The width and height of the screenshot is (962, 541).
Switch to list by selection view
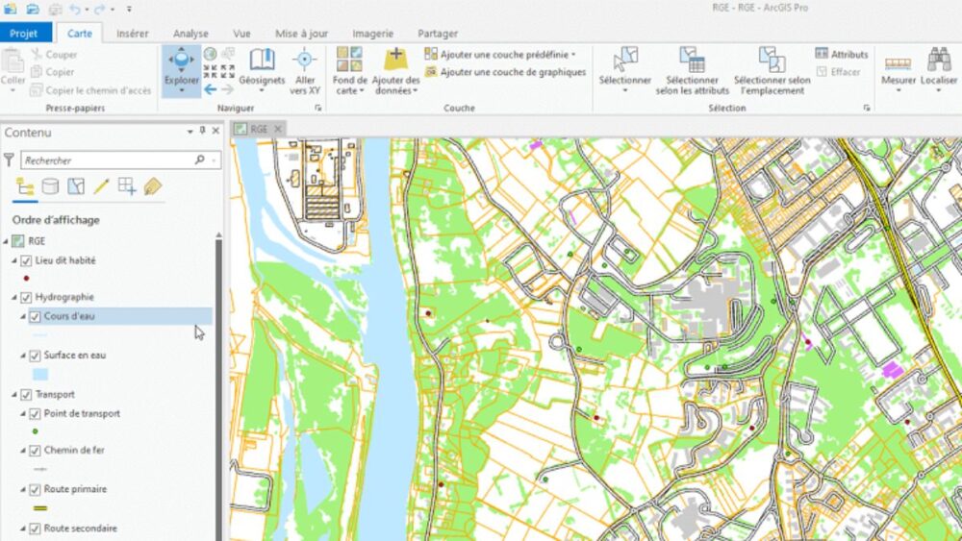(76, 186)
